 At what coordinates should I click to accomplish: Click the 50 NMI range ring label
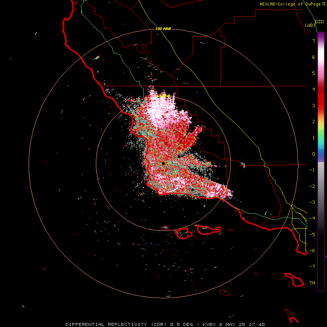163,96
